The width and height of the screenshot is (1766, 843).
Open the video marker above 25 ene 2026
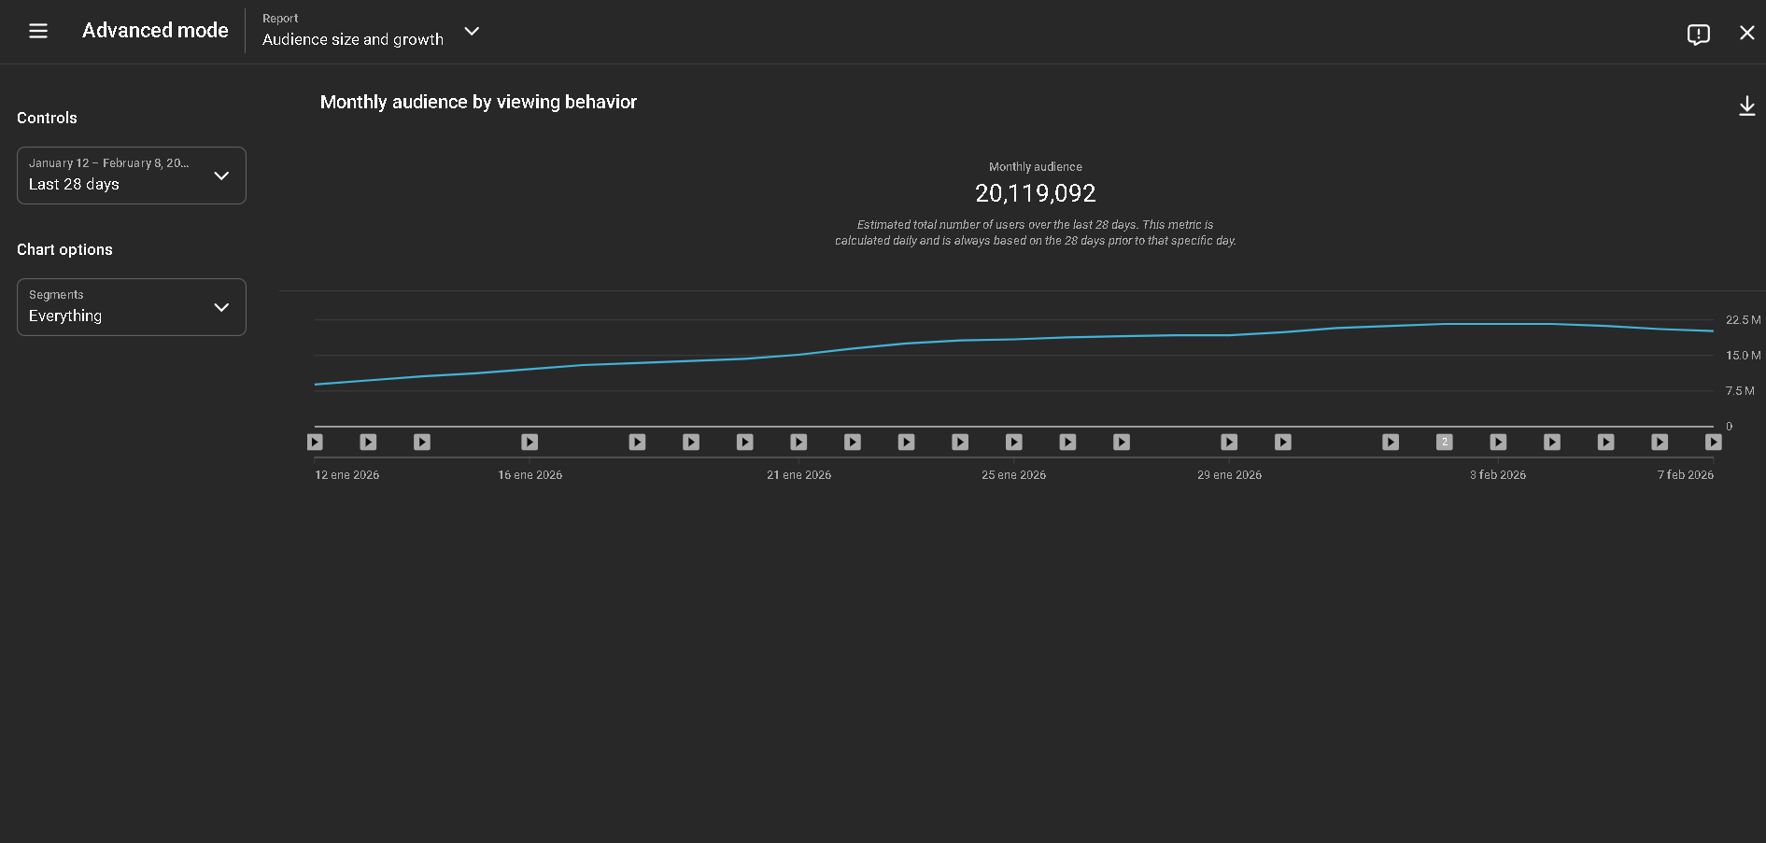point(1013,443)
